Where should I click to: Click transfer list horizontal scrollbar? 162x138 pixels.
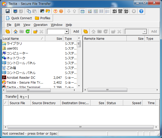click(80, 127)
